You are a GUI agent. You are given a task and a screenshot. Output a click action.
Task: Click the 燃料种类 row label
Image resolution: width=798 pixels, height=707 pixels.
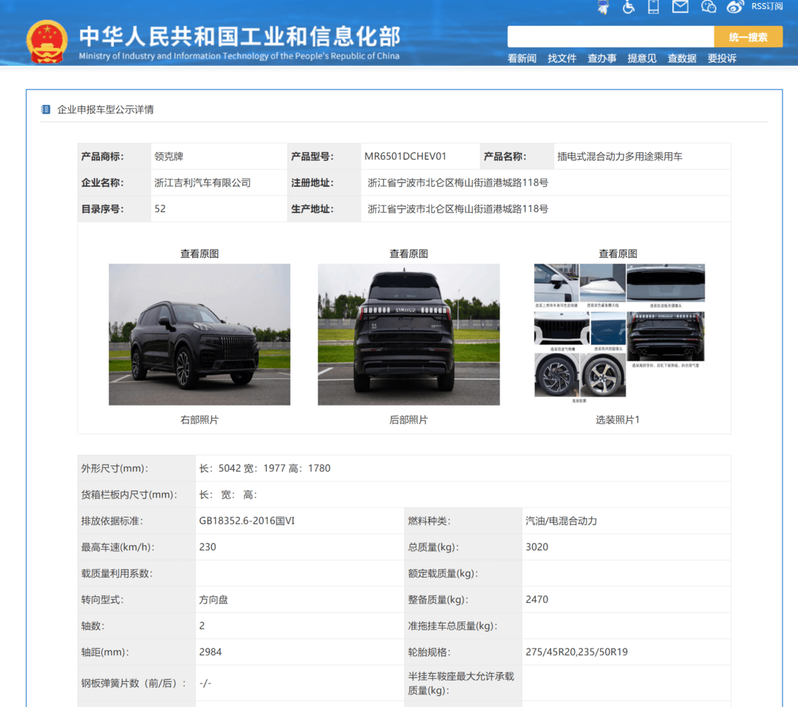click(x=429, y=521)
